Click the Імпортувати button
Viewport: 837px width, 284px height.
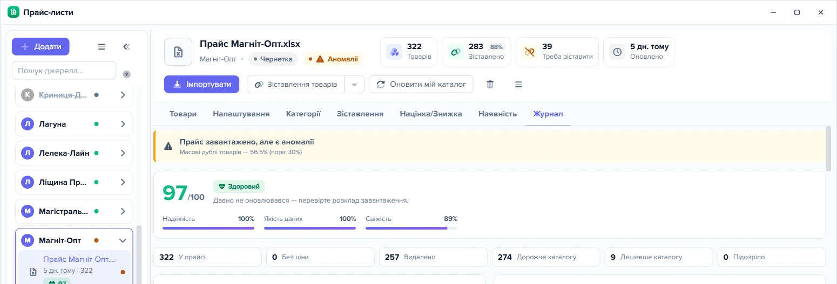coord(201,84)
